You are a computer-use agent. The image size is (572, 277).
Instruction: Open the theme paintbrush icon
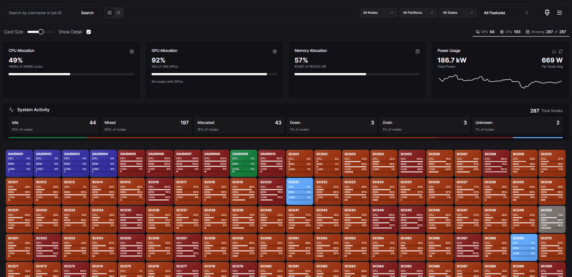[547, 13]
